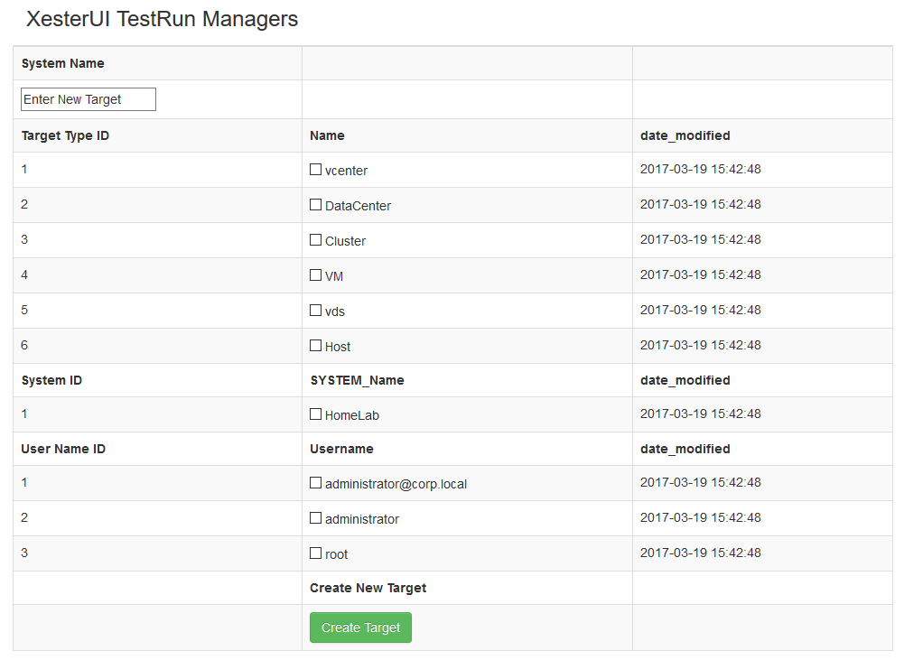
Task: Check the root username checkbox
Action: (315, 553)
